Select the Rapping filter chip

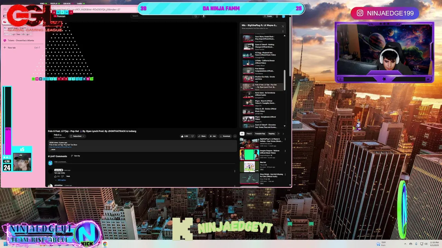pyautogui.click(x=272, y=134)
